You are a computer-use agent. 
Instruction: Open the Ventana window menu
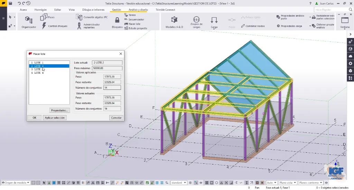[345, 22]
